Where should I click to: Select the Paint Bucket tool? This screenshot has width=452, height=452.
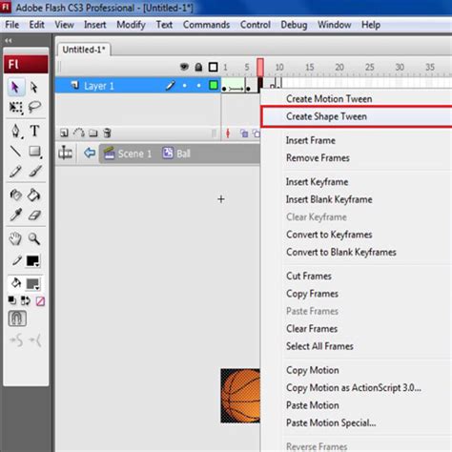pyautogui.click(x=34, y=195)
